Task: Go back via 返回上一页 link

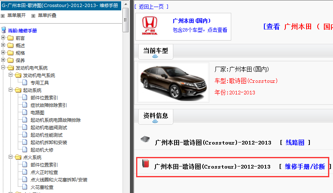Action: click(151, 7)
